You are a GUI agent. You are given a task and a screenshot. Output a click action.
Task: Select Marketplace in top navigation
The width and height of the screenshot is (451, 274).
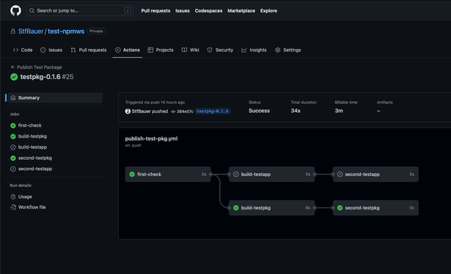coord(241,11)
